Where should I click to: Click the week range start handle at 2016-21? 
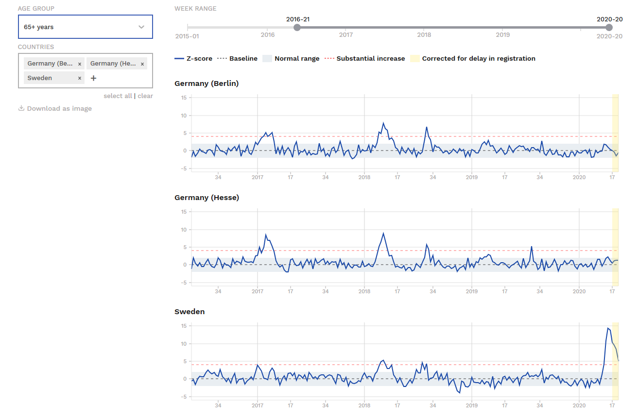tap(297, 28)
